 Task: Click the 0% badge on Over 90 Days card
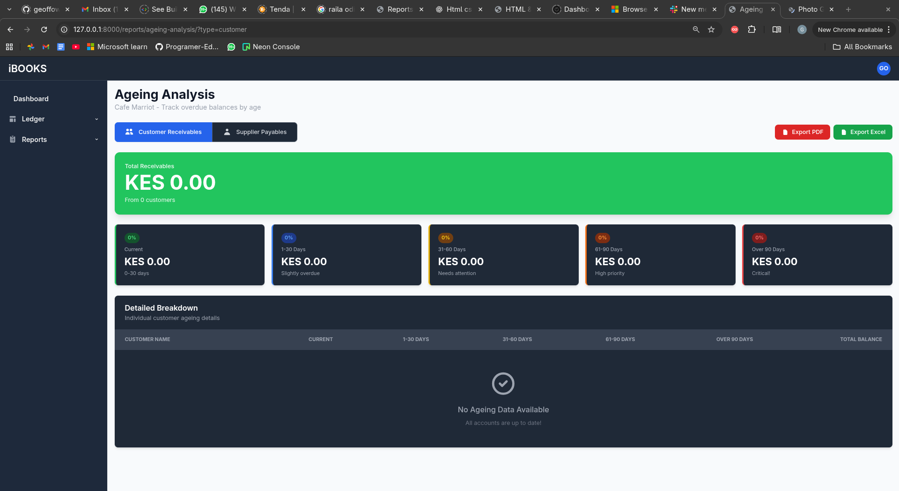[x=759, y=238]
